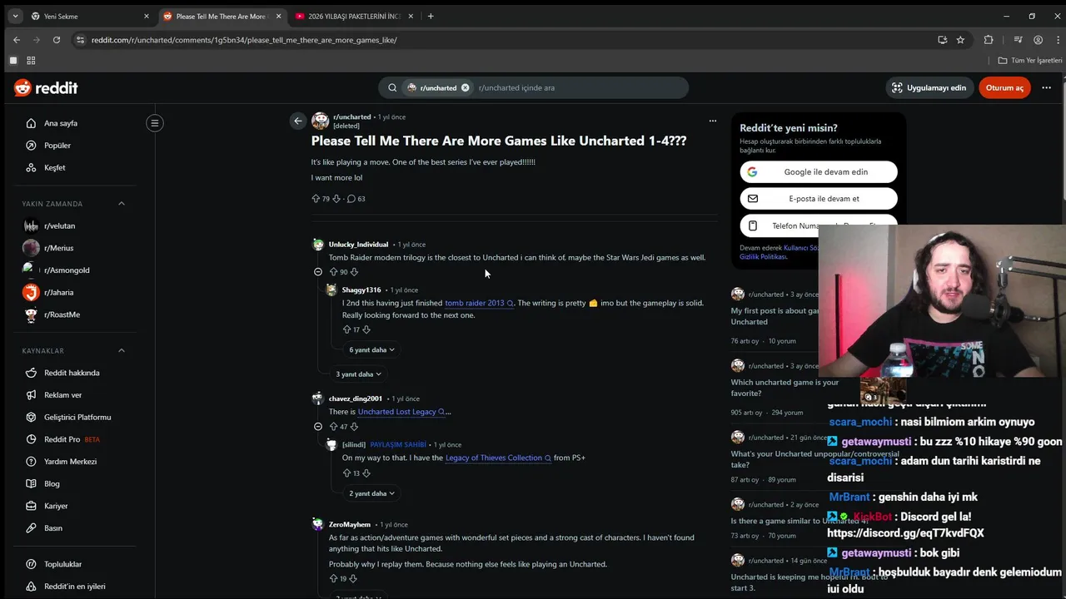Click the Uygulamayı edin button

click(929, 87)
